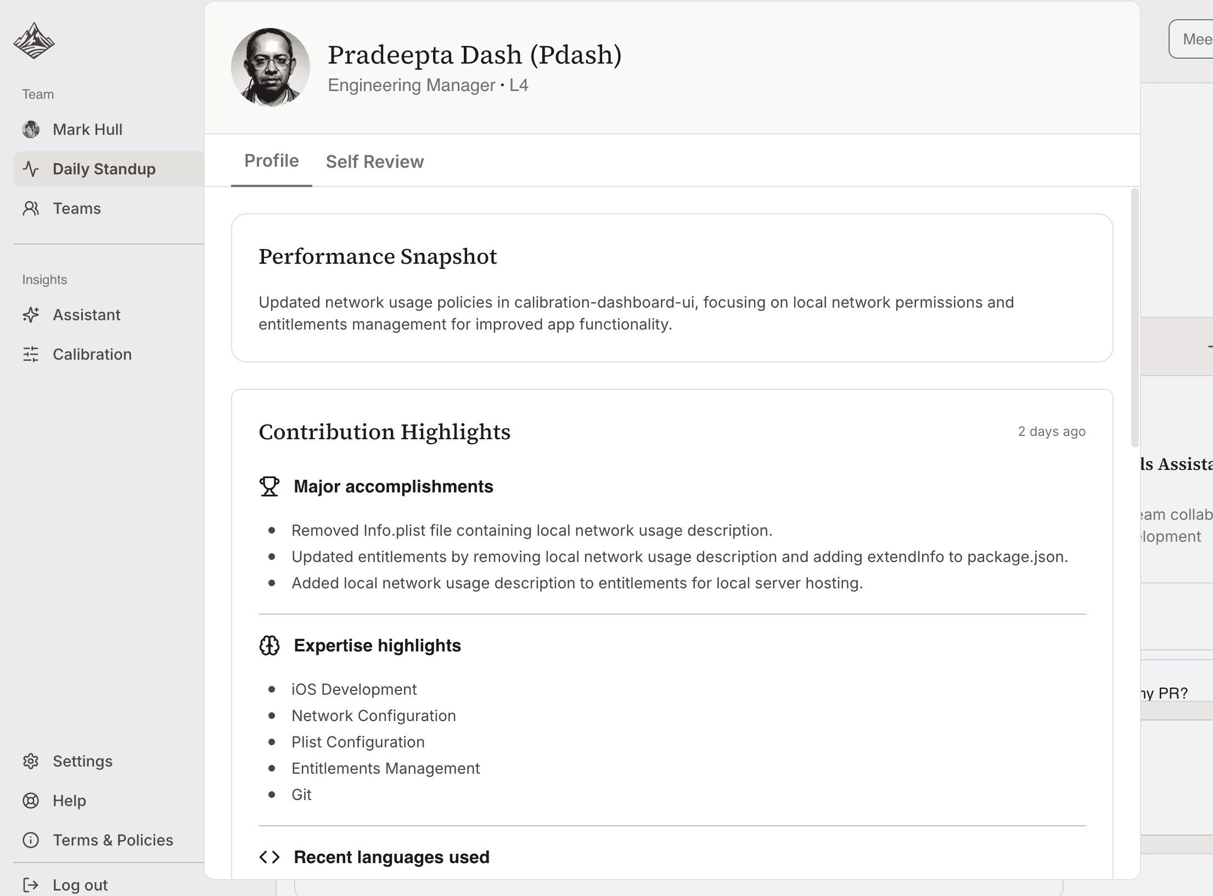Click the Calibration sliders icon
The height and width of the screenshot is (896, 1213).
[x=31, y=354]
